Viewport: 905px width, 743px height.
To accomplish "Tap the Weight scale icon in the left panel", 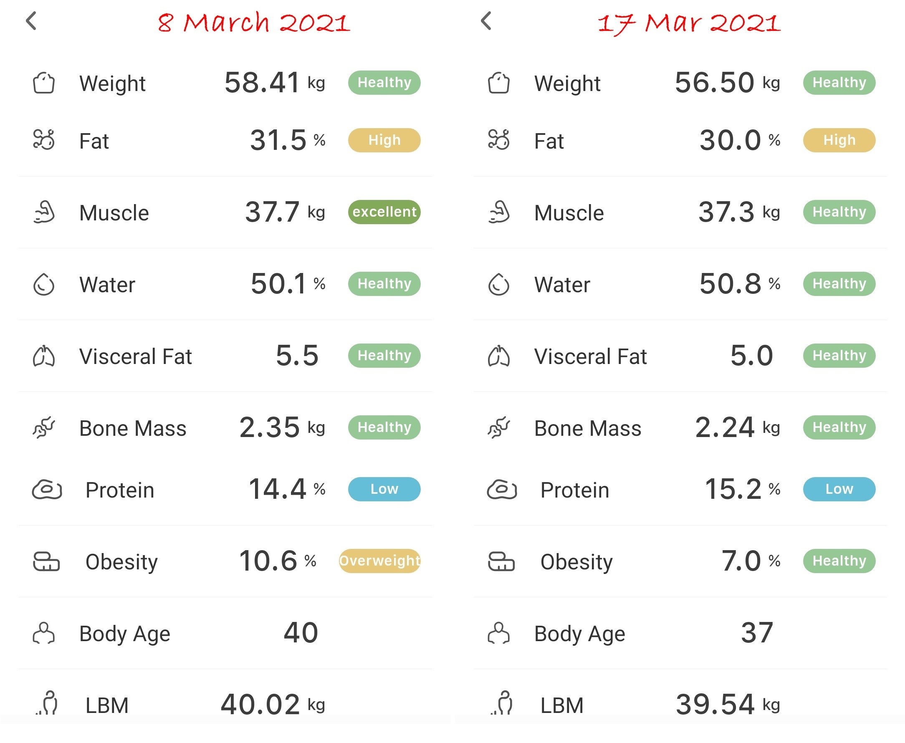I will coord(44,83).
